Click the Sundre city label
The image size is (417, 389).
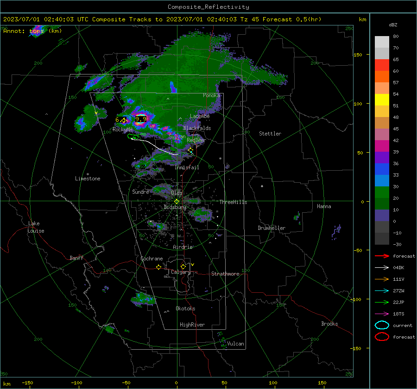pos(141,192)
